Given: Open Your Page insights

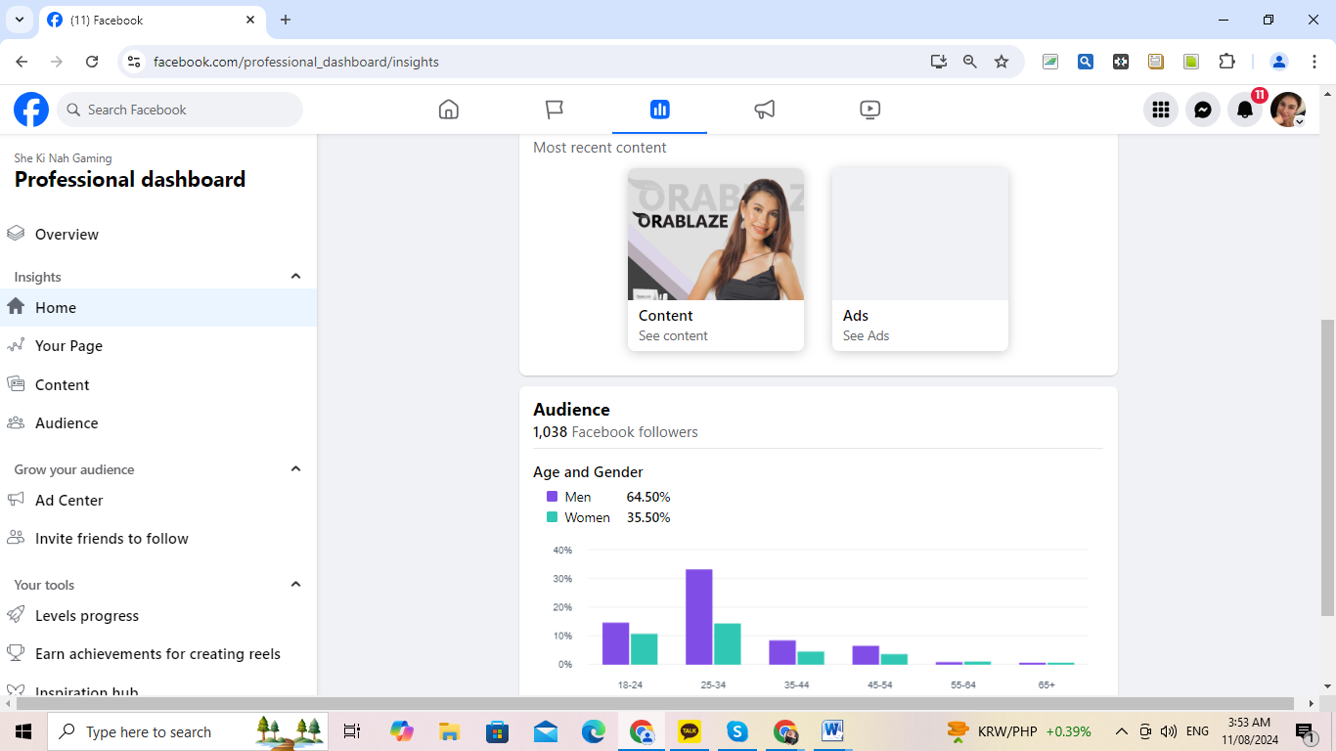Looking at the screenshot, I should point(158,346).
